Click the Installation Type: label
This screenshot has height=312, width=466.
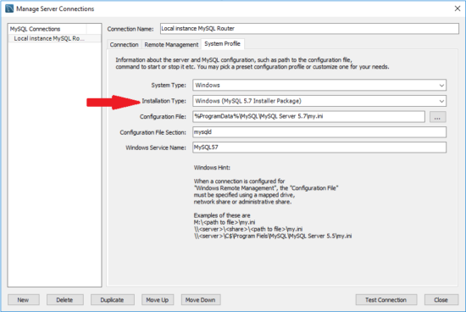(x=164, y=101)
